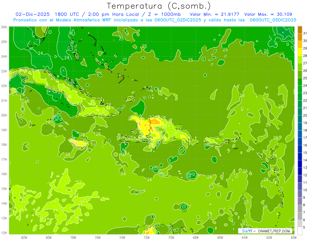Click the colorbar label 14

point(305,160)
